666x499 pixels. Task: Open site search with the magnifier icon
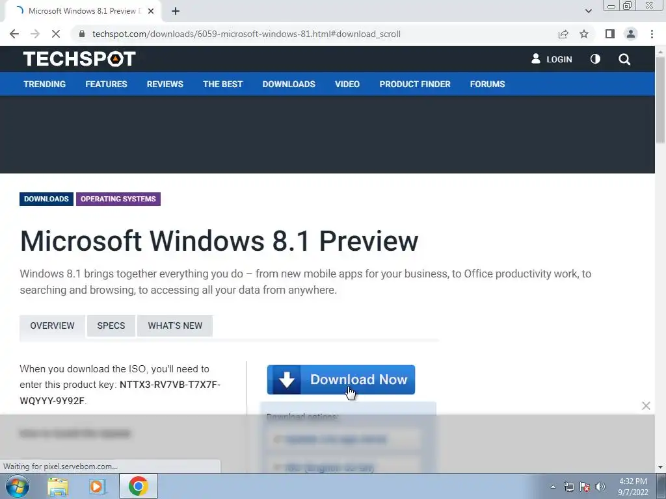coord(624,59)
